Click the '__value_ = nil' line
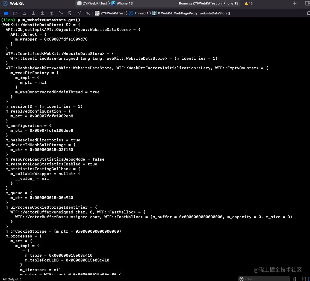This screenshot has width=310, height=281. click(32, 179)
